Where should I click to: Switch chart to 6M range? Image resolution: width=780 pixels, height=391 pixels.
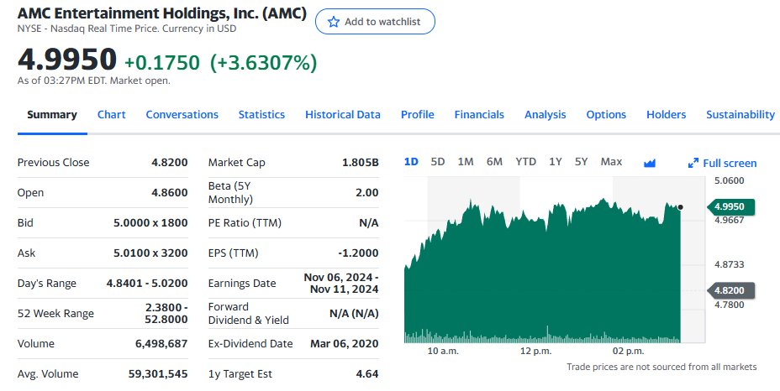click(494, 162)
